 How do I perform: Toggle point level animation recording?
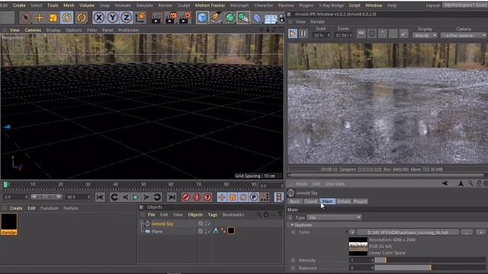pos(265,197)
